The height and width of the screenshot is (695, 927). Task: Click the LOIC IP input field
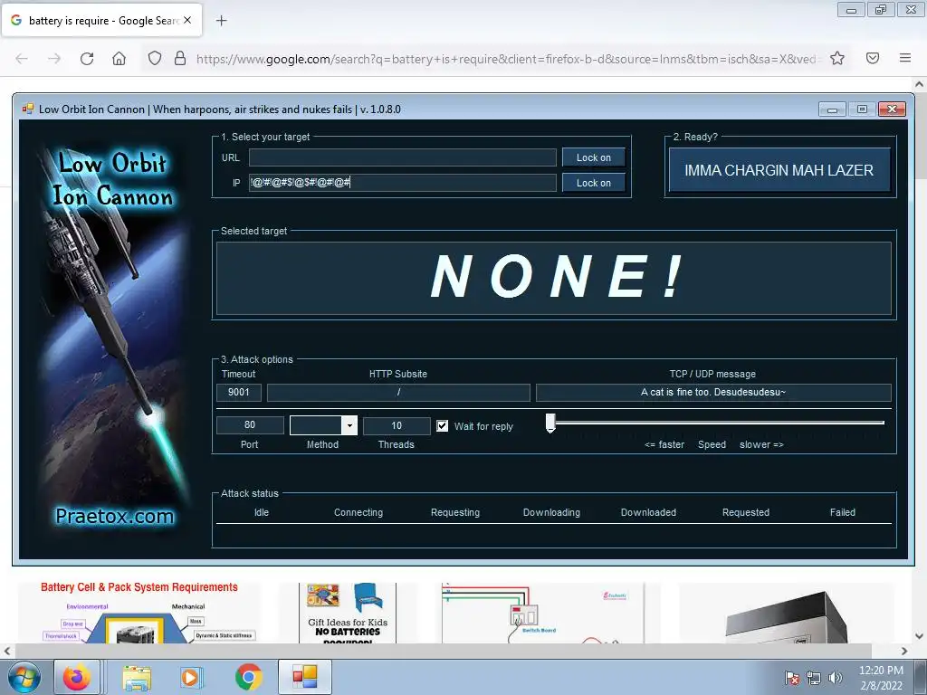[x=402, y=183]
